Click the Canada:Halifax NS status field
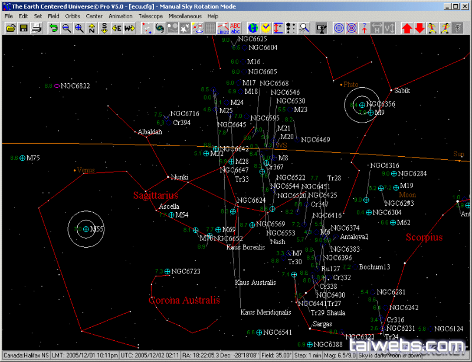Screen dimensions: 472x362 pos(25,356)
